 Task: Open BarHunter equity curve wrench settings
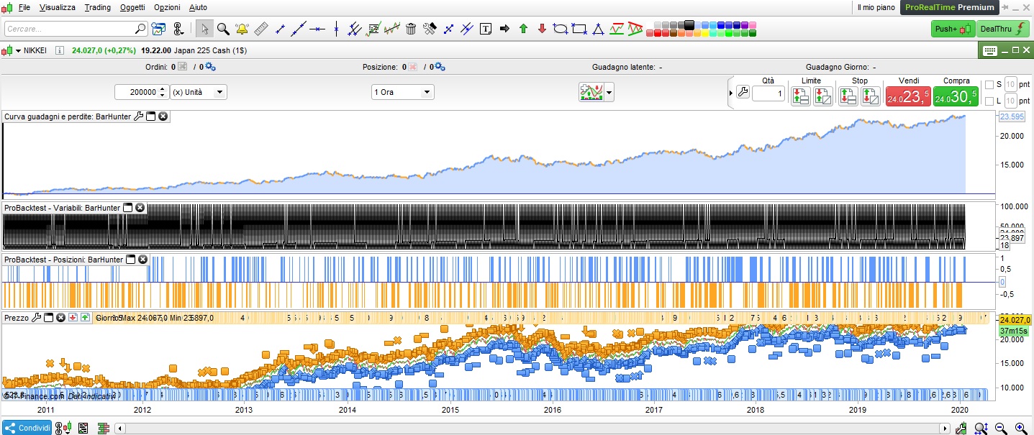click(x=139, y=116)
